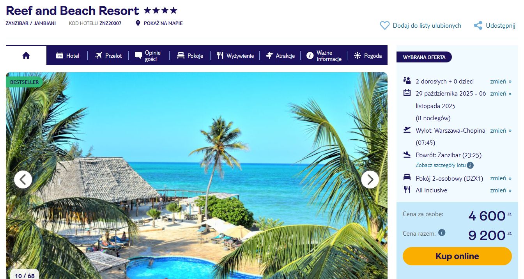Change travel dates via zmień
The height and width of the screenshot is (279, 524).
(x=501, y=93)
